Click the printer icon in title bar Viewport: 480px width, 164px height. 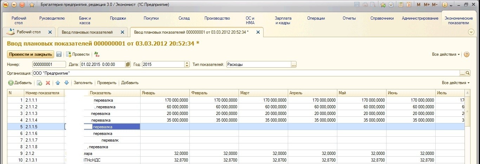click(x=365, y=5)
